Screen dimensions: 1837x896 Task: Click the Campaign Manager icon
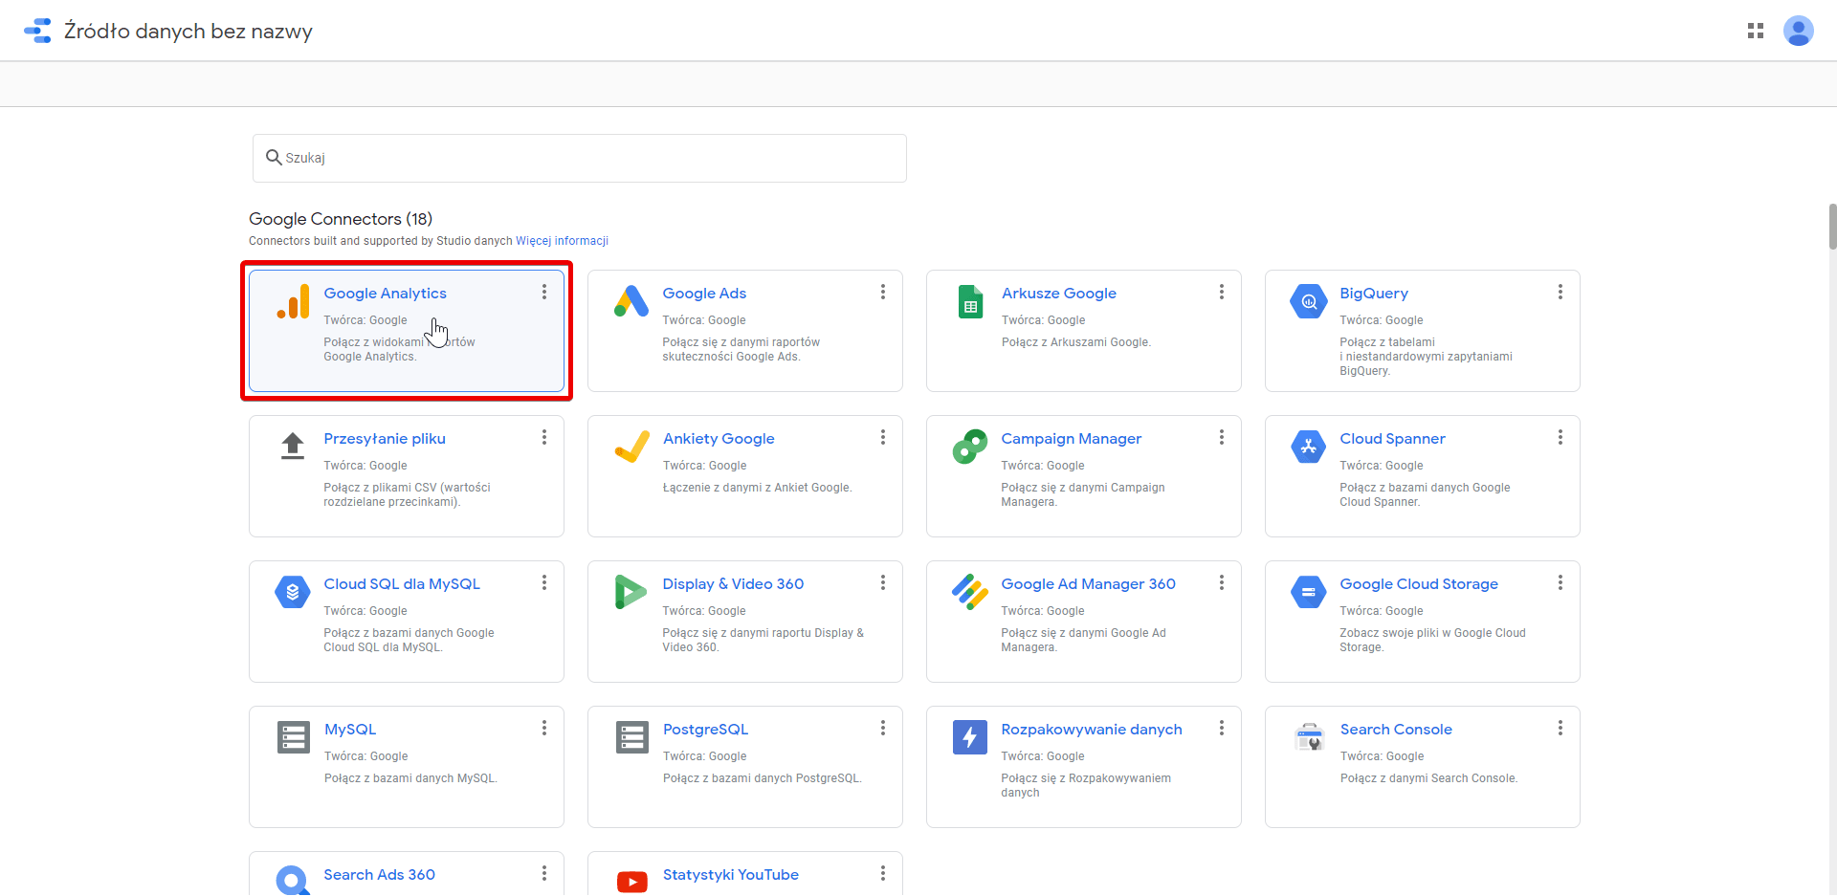click(x=970, y=447)
